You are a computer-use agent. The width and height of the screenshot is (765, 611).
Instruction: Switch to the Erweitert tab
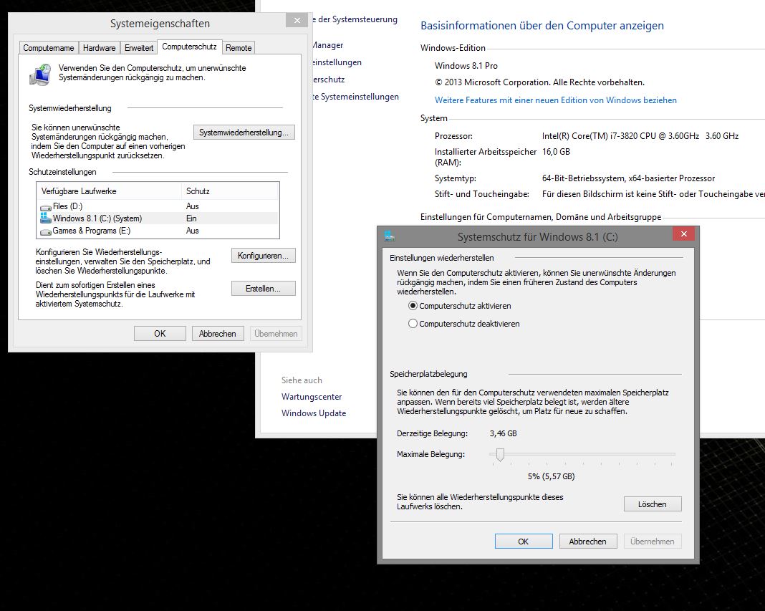pos(139,48)
